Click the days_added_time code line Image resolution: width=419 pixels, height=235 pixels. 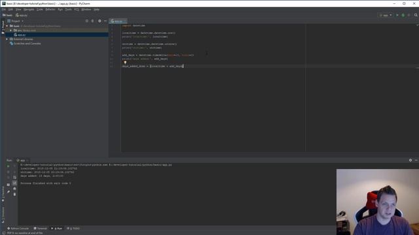point(153,66)
